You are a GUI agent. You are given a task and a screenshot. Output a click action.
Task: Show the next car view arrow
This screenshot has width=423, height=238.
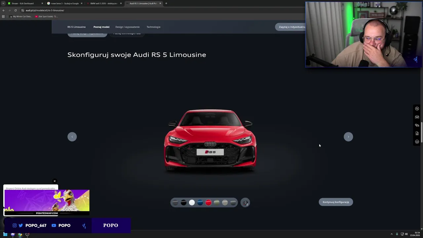tap(348, 137)
